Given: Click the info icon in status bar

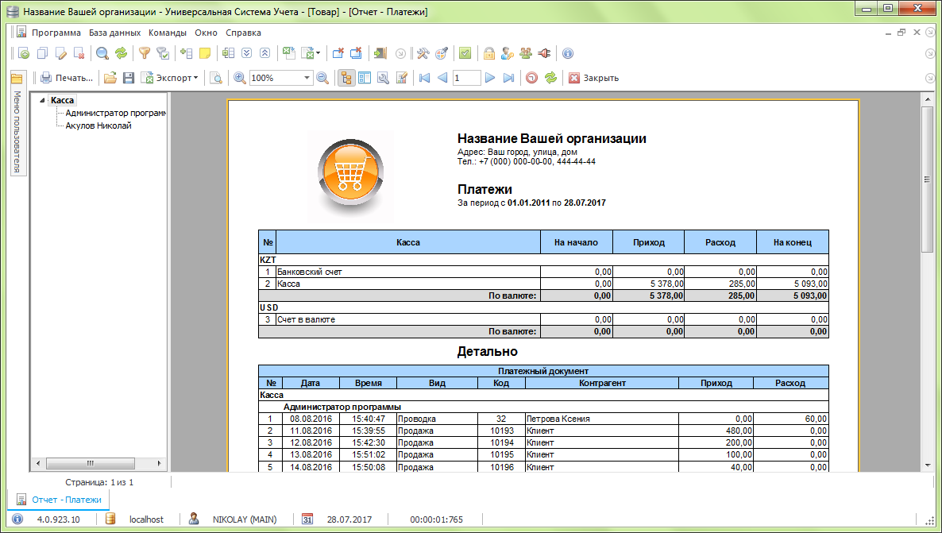Looking at the screenshot, I should [17, 519].
